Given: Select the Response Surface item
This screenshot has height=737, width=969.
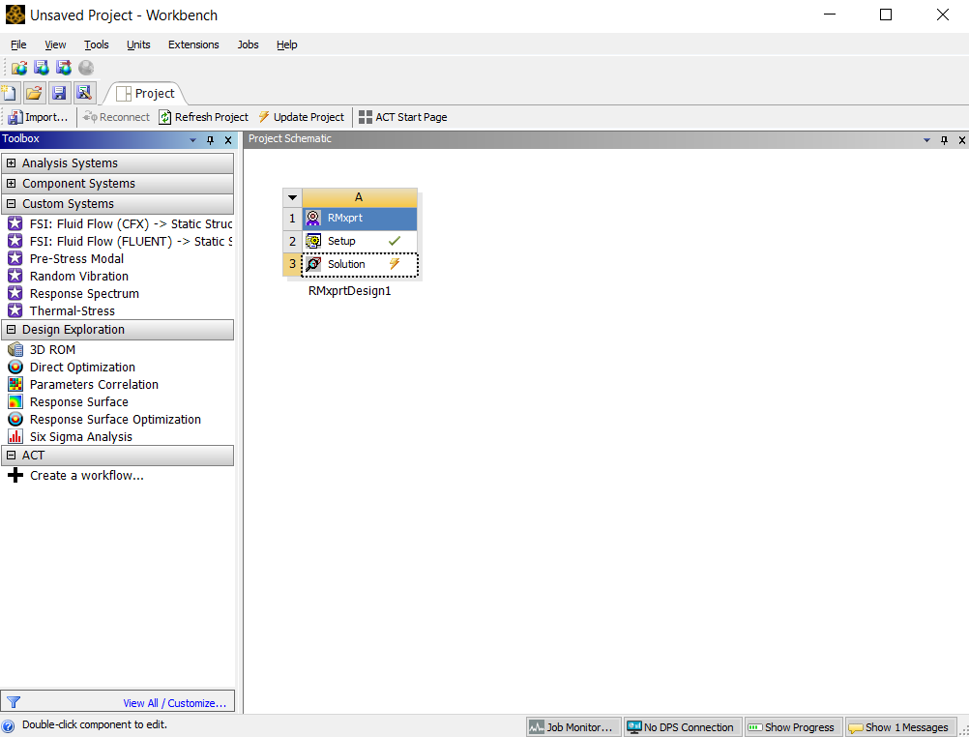Looking at the screenshot, I should pos(69,401).
